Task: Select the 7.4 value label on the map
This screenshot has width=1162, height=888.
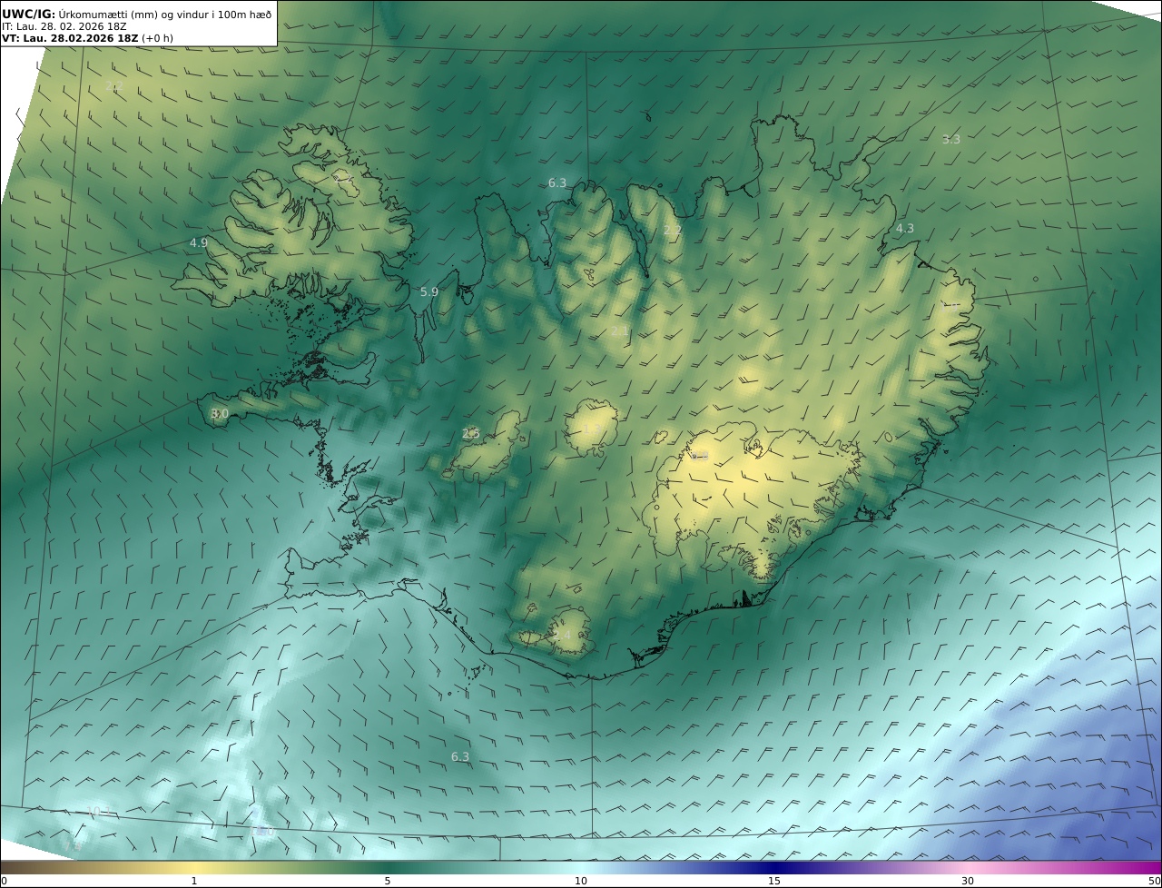Action: coord(74,846)
